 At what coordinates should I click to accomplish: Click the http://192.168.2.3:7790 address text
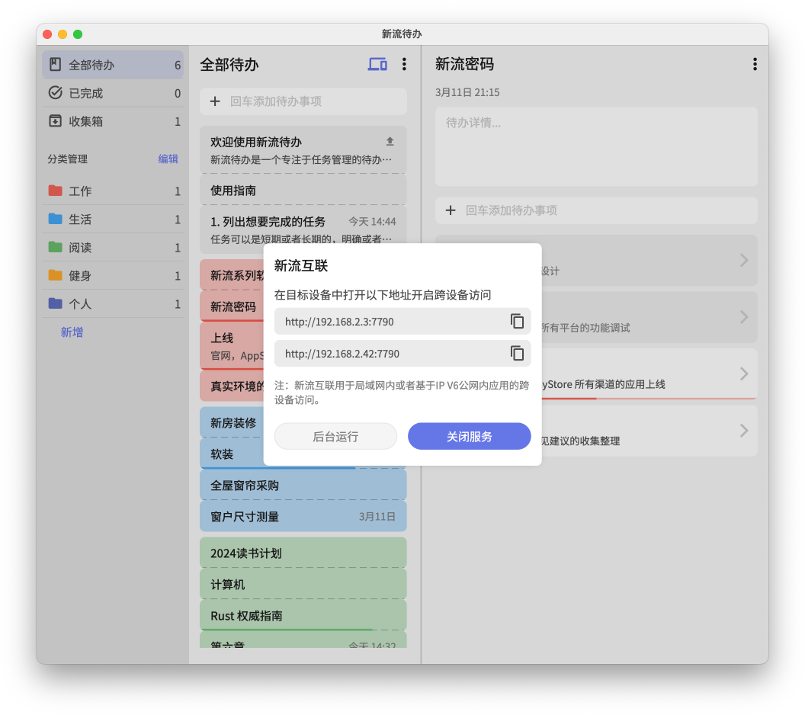tap(339, 322)
